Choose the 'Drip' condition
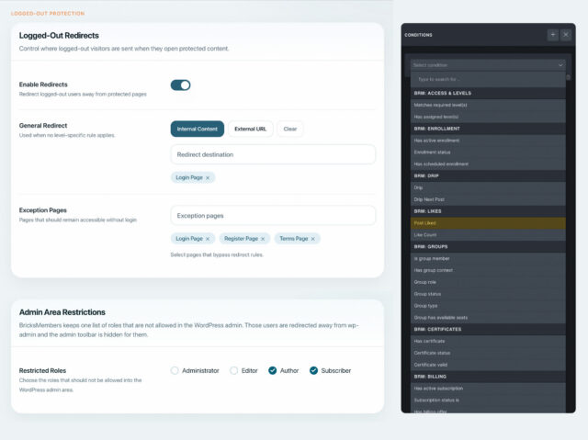588x440 pixels. click(x=488, y=187)
